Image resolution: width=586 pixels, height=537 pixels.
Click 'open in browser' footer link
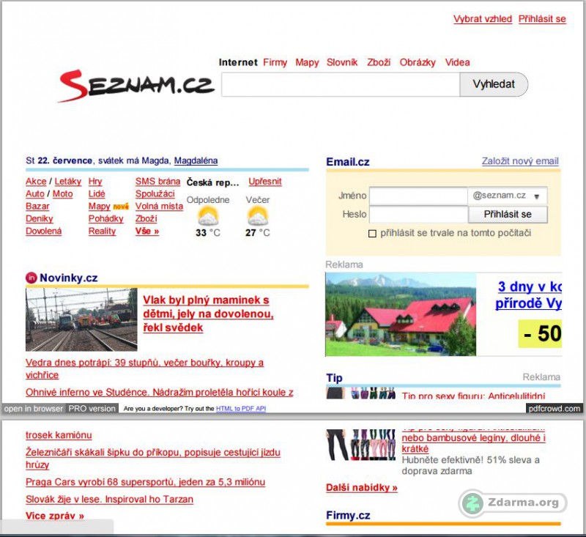(x=34, y=409)
